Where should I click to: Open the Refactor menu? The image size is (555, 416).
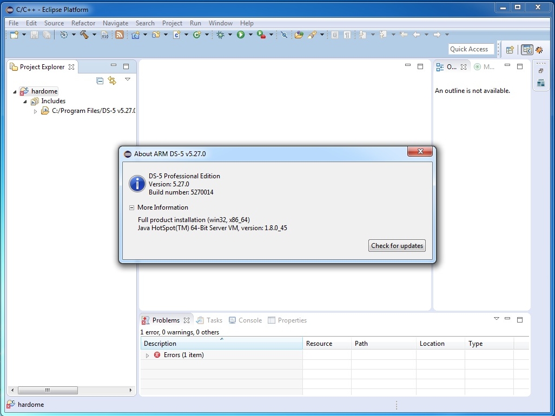pyautogui.click(x=83, y=23)
